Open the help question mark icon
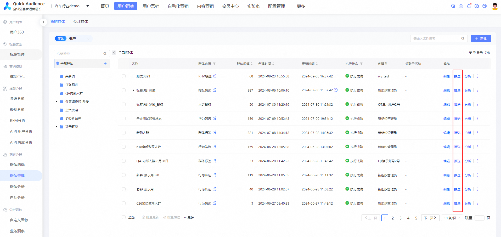This screenshot has width=501, height=237. click(x=477, y=6)
